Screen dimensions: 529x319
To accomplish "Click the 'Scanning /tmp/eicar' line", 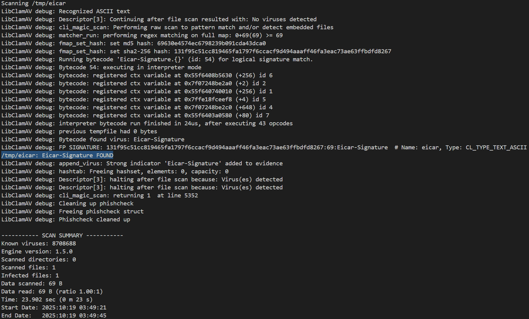I will [33, 3].
